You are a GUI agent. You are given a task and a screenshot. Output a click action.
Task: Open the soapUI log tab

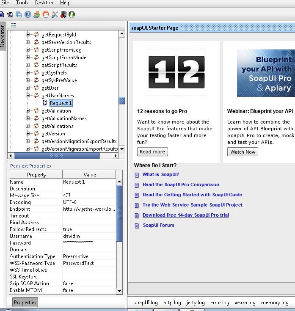pos(146,303)
